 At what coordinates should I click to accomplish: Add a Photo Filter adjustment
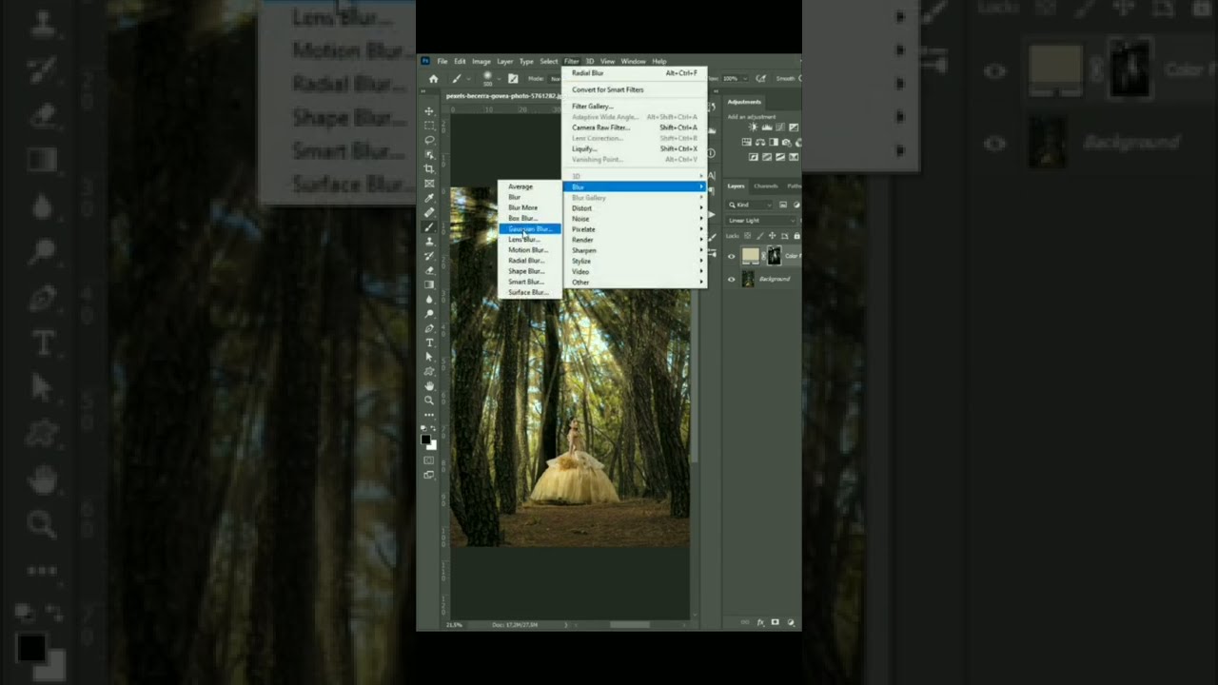[x=787, y=142]
